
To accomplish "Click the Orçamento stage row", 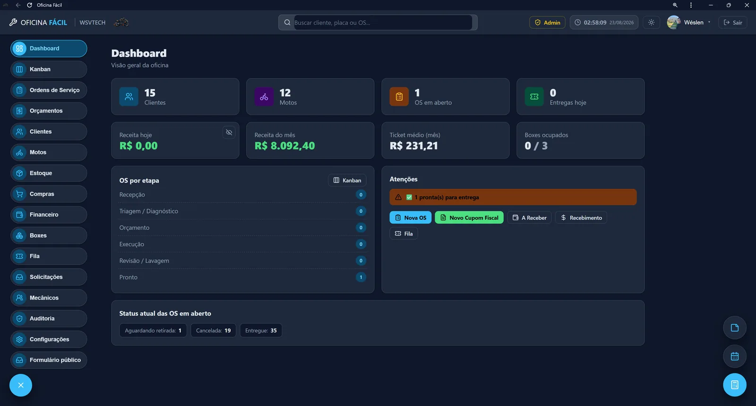I will [x=242, y=228].
